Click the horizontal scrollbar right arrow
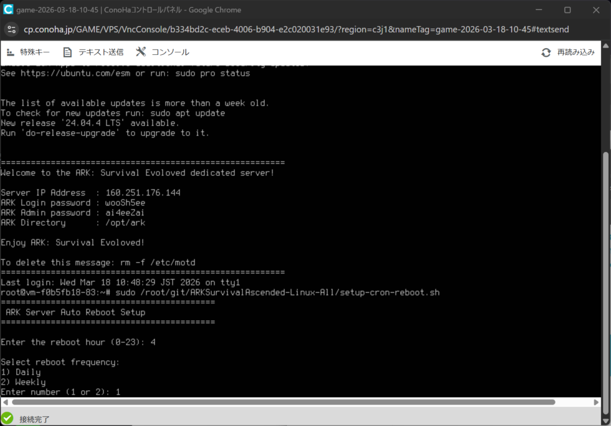 (597, 403)
